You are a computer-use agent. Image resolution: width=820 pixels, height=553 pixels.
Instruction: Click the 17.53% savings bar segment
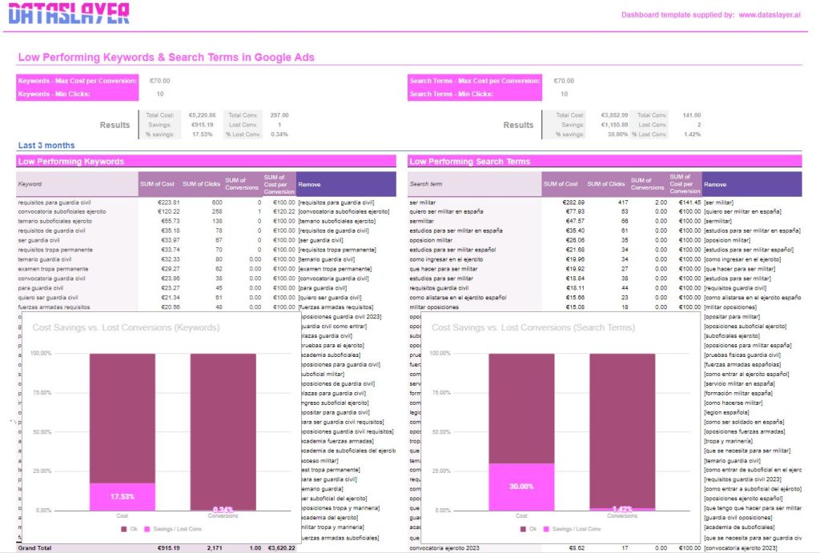(123, 496)
